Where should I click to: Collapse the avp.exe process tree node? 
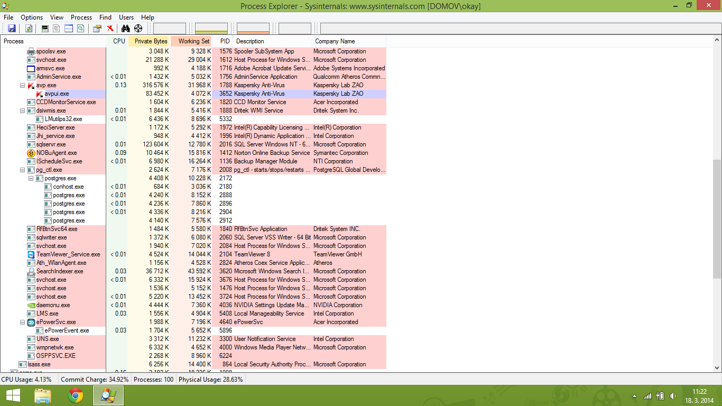pyautogui.click(x=23, y=85)
